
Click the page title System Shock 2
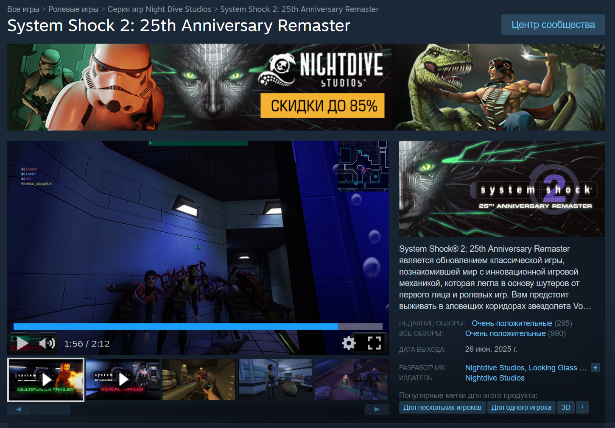pos(179,25)
